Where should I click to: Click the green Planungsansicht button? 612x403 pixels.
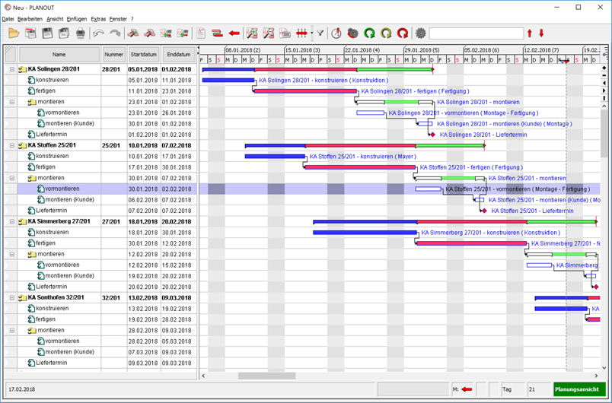579,389
